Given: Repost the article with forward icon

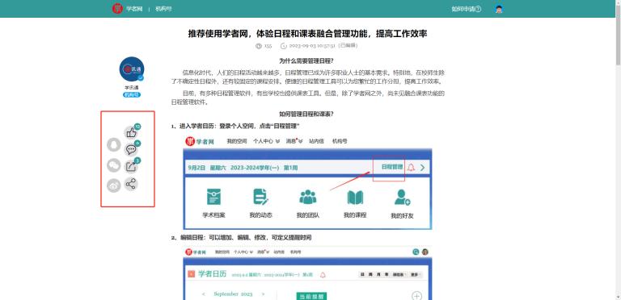Looking at the screenshot, I should click(131, 167).
